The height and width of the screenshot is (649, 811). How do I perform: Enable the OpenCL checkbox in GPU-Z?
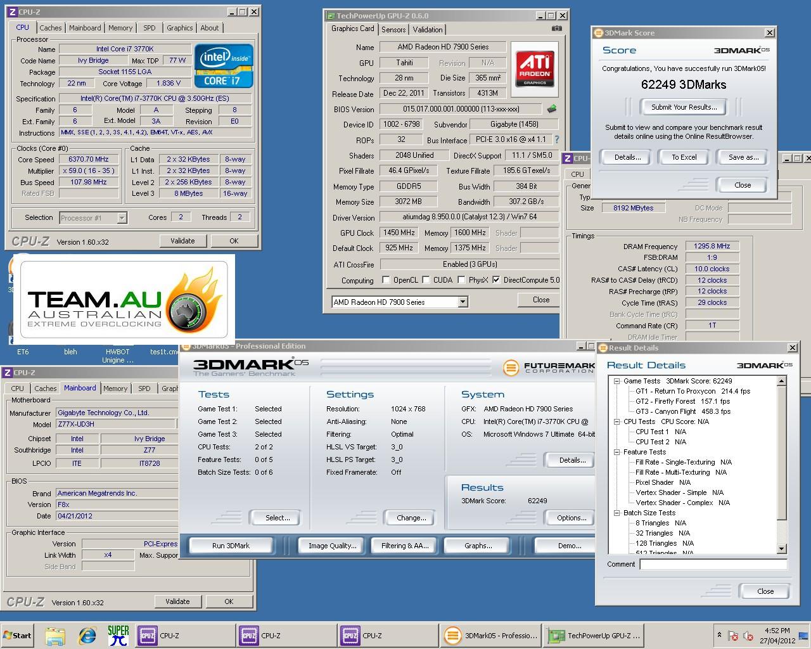coord(386,280)
